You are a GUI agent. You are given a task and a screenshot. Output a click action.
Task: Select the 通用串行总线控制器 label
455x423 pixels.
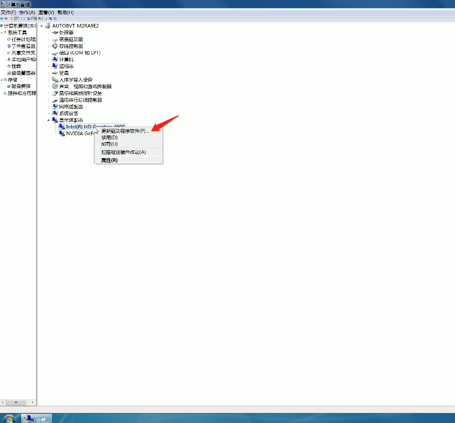[81, 100]
